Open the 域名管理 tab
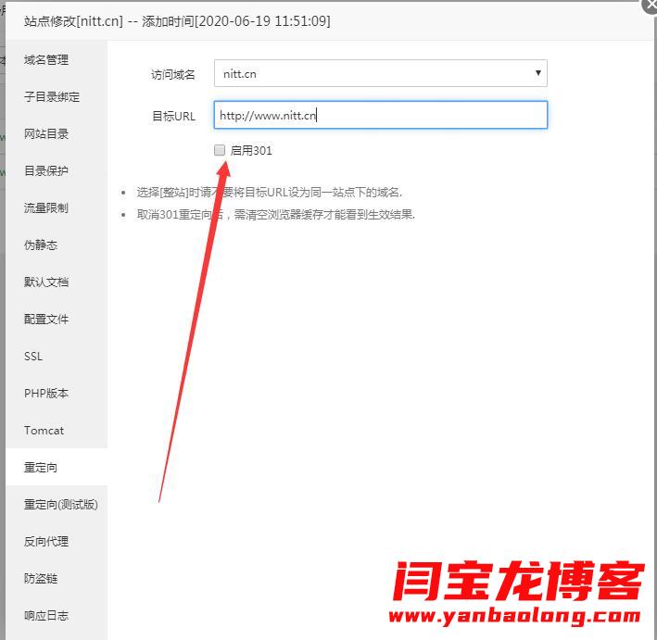The height and width of the screenshot is (640, 657). (x=46, y=60)
